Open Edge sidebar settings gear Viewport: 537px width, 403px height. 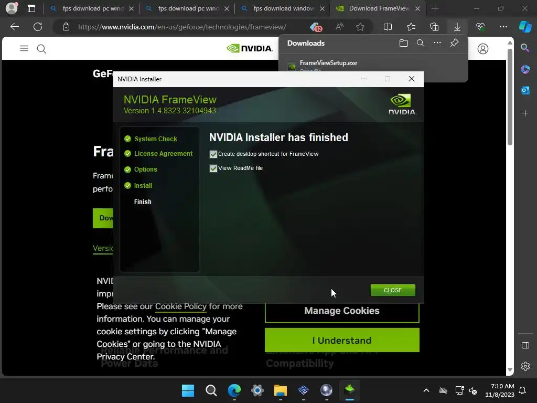525,366
